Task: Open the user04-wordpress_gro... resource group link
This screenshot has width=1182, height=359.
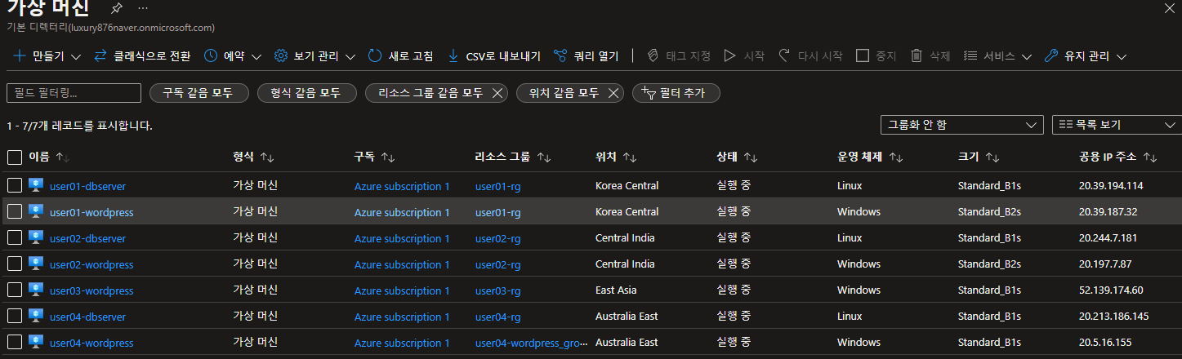Action: 531,343
